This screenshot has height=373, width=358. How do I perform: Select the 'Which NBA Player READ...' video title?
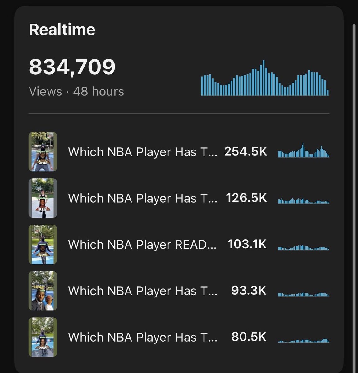coord(142,245)
